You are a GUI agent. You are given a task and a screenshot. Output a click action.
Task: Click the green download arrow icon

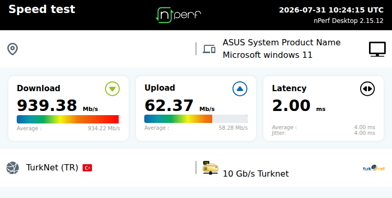tap(112, 89)
